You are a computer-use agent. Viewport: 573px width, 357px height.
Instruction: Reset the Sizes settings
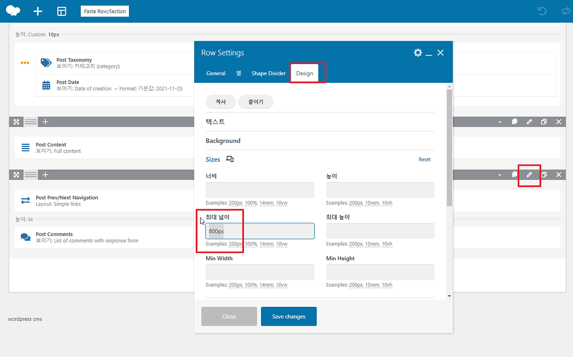(425, 159)
